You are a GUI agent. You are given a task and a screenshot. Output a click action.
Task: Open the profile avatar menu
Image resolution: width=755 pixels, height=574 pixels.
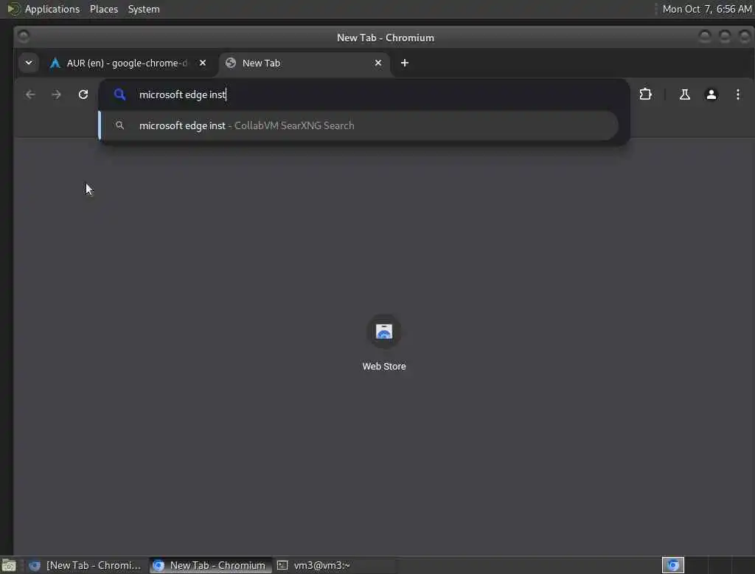[711, 94]
